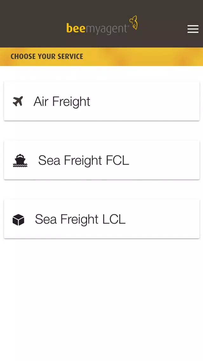203x361 pixels.
Task: Tap the cargo ship icon
Action: (x=20, y=160)
